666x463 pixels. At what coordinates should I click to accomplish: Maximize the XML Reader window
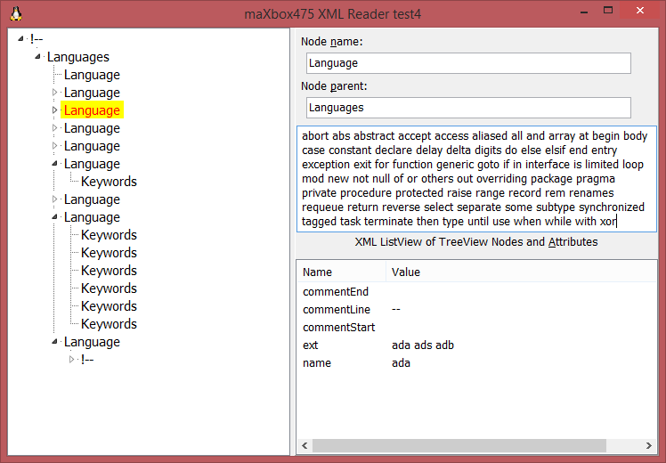pos(603,12)
